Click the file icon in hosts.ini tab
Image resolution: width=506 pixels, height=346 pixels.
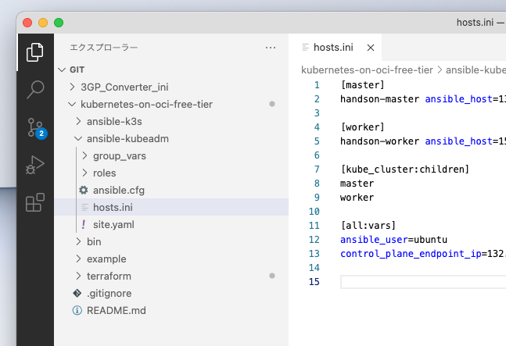[305, 48]
